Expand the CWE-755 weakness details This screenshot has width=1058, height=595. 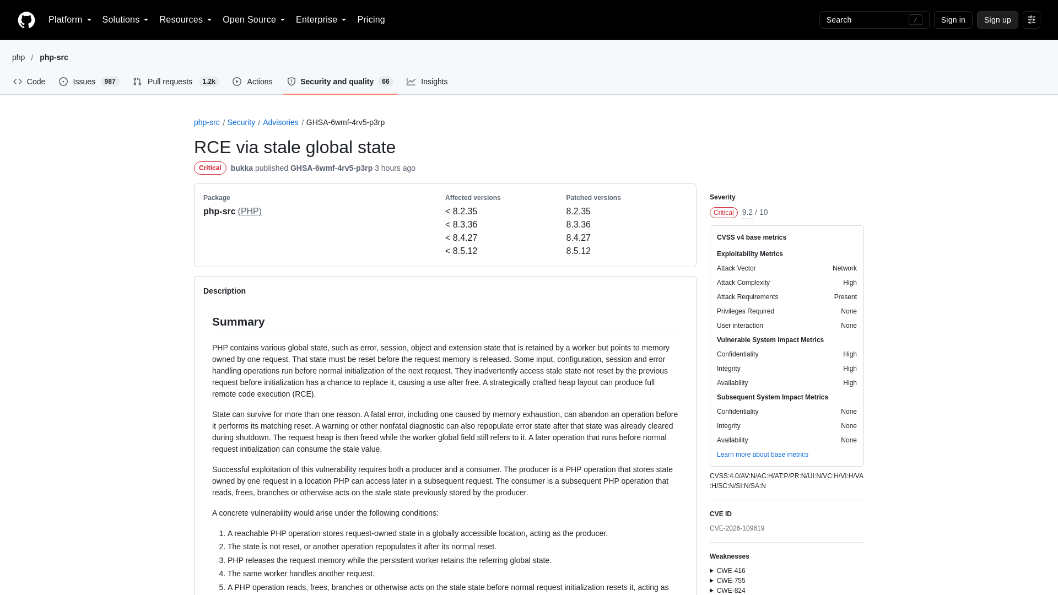[727, 581]
